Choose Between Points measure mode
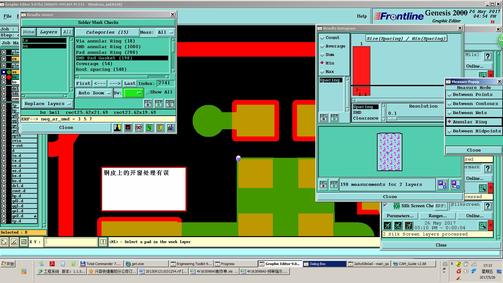503x283 pixels. tap(474, 95)
